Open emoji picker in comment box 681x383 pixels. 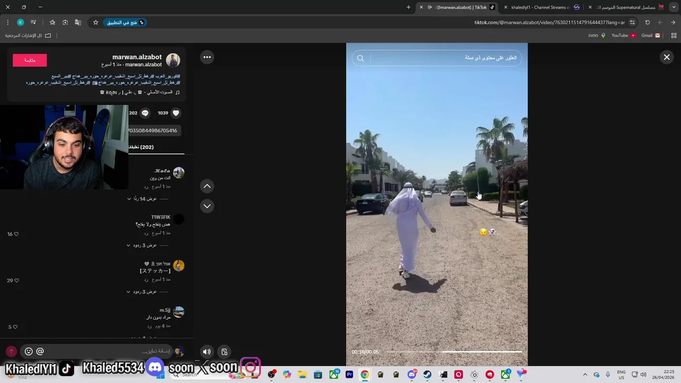pos(29,351)
